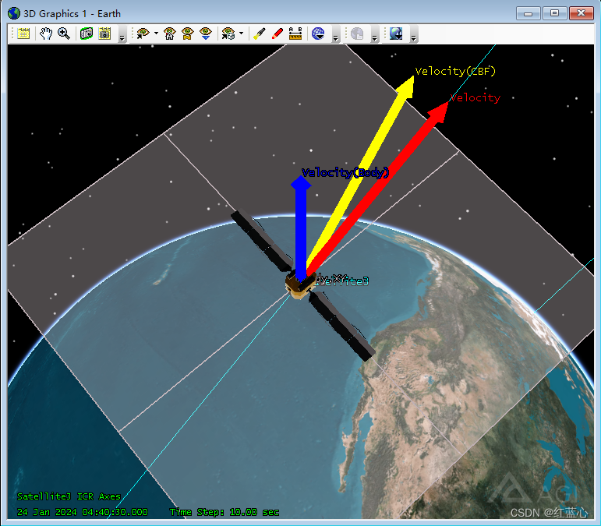Expand toolbar options after blue globe icon
This screenshot has width=601, height=526.
[335, 34]
